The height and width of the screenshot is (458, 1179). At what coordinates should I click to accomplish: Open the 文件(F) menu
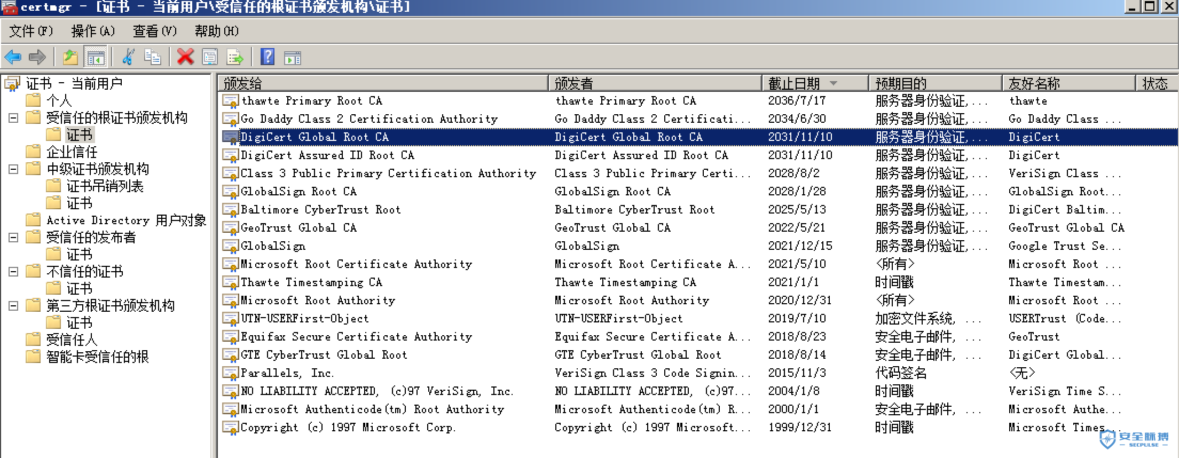click(x=31, y=31)
